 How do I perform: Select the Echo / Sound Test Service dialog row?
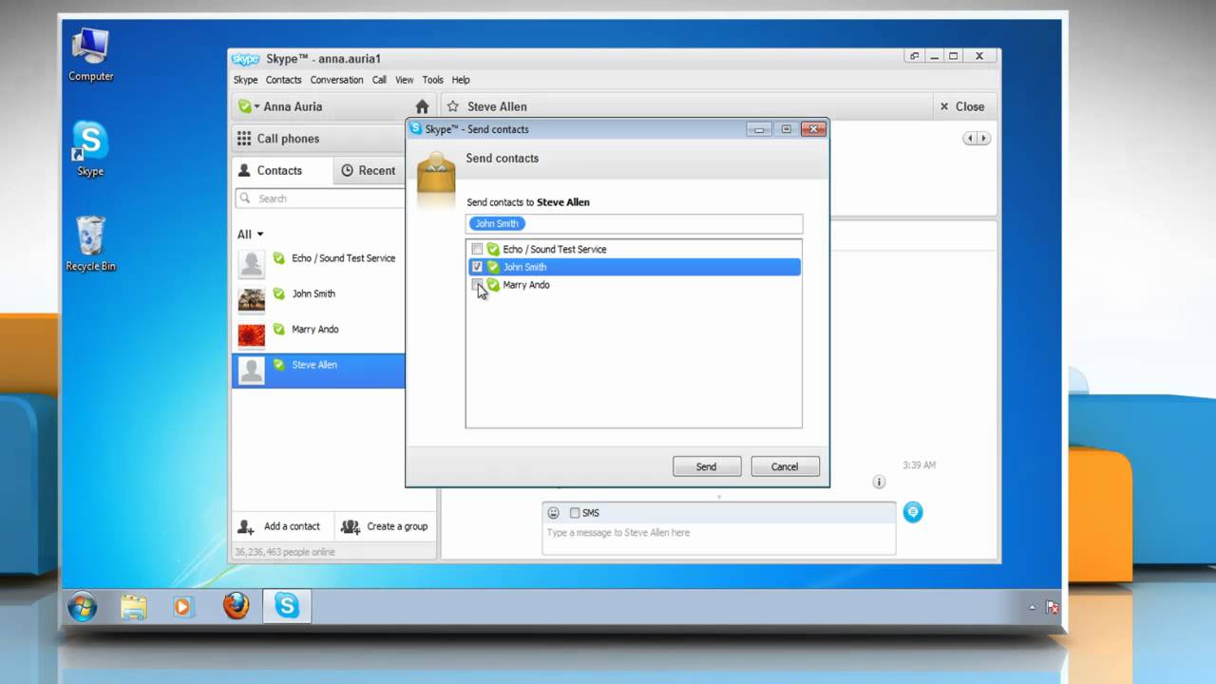(634, 249)
